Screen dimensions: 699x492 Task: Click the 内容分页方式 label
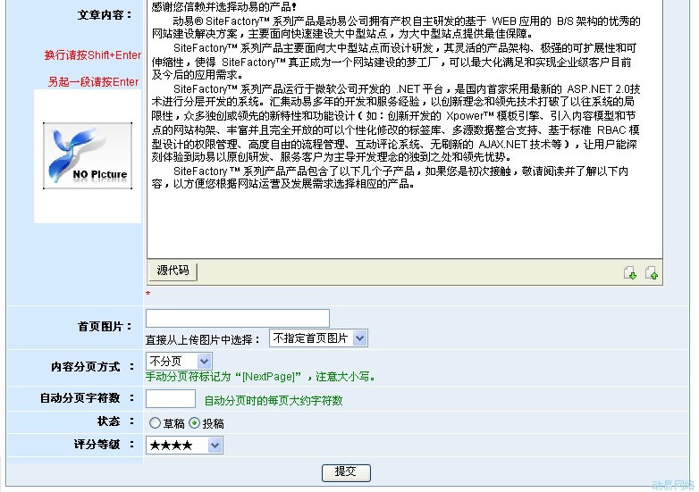tap(92, 367)
